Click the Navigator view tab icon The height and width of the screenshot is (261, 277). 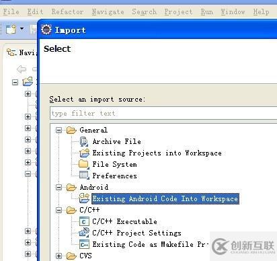click(11, 52)
